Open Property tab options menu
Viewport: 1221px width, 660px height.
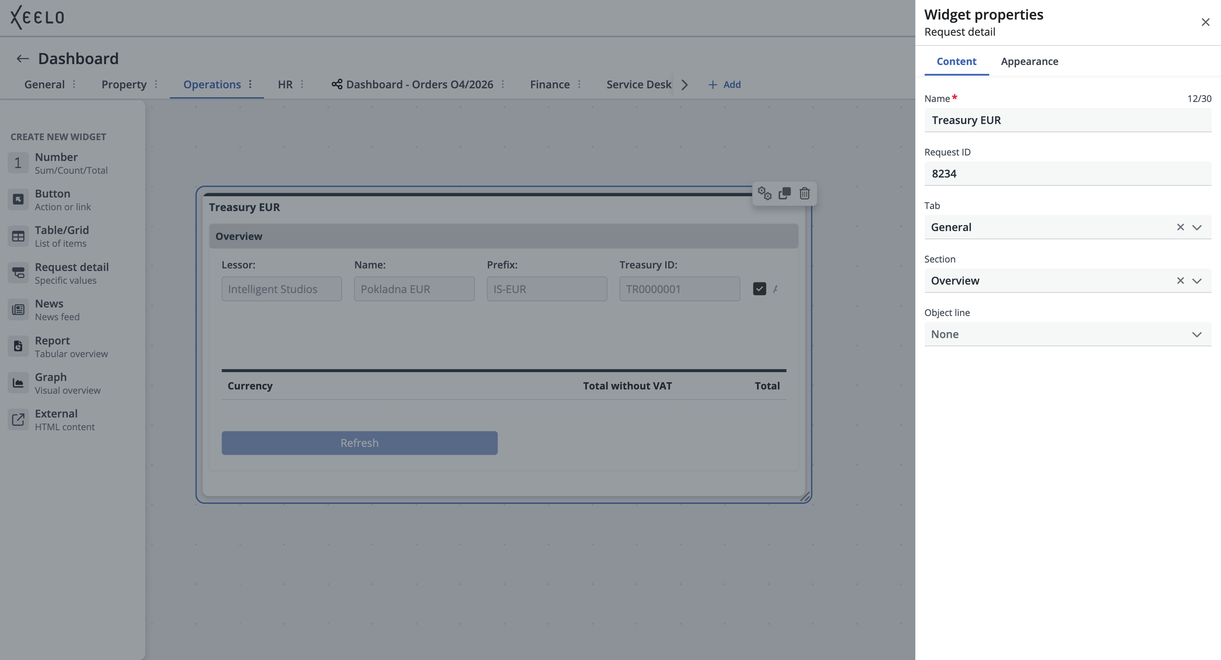(x=156, y=85)
